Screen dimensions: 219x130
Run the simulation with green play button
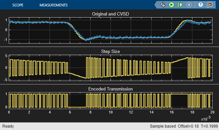(x=171, y=5)
